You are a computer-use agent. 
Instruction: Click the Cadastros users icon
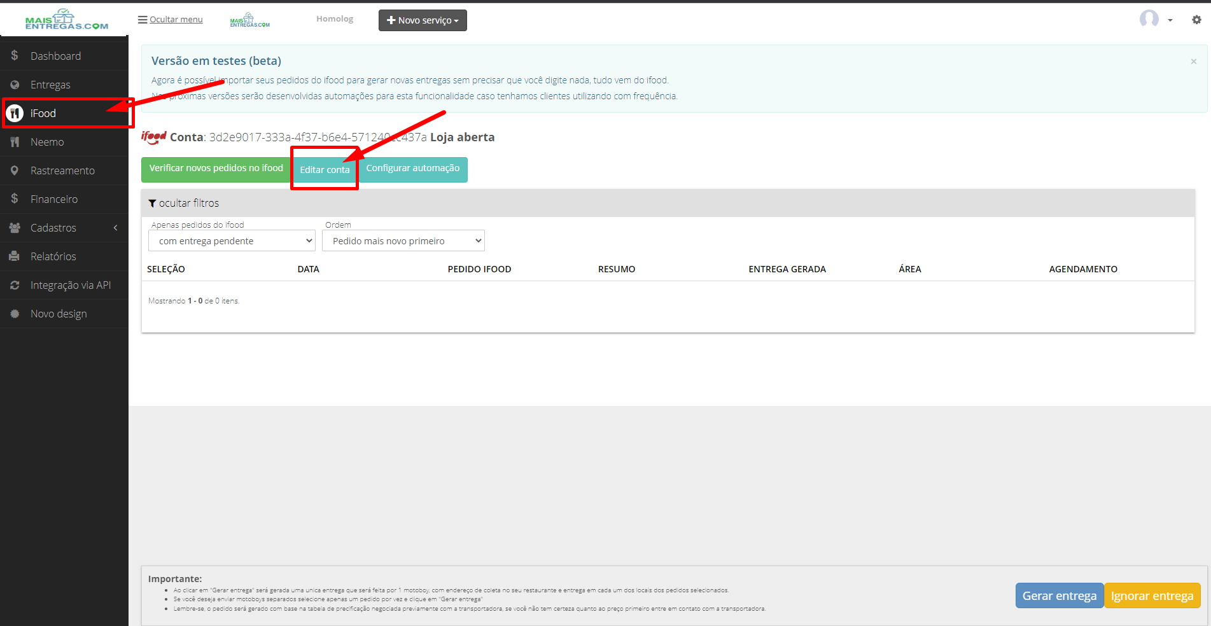pos(15,228)
